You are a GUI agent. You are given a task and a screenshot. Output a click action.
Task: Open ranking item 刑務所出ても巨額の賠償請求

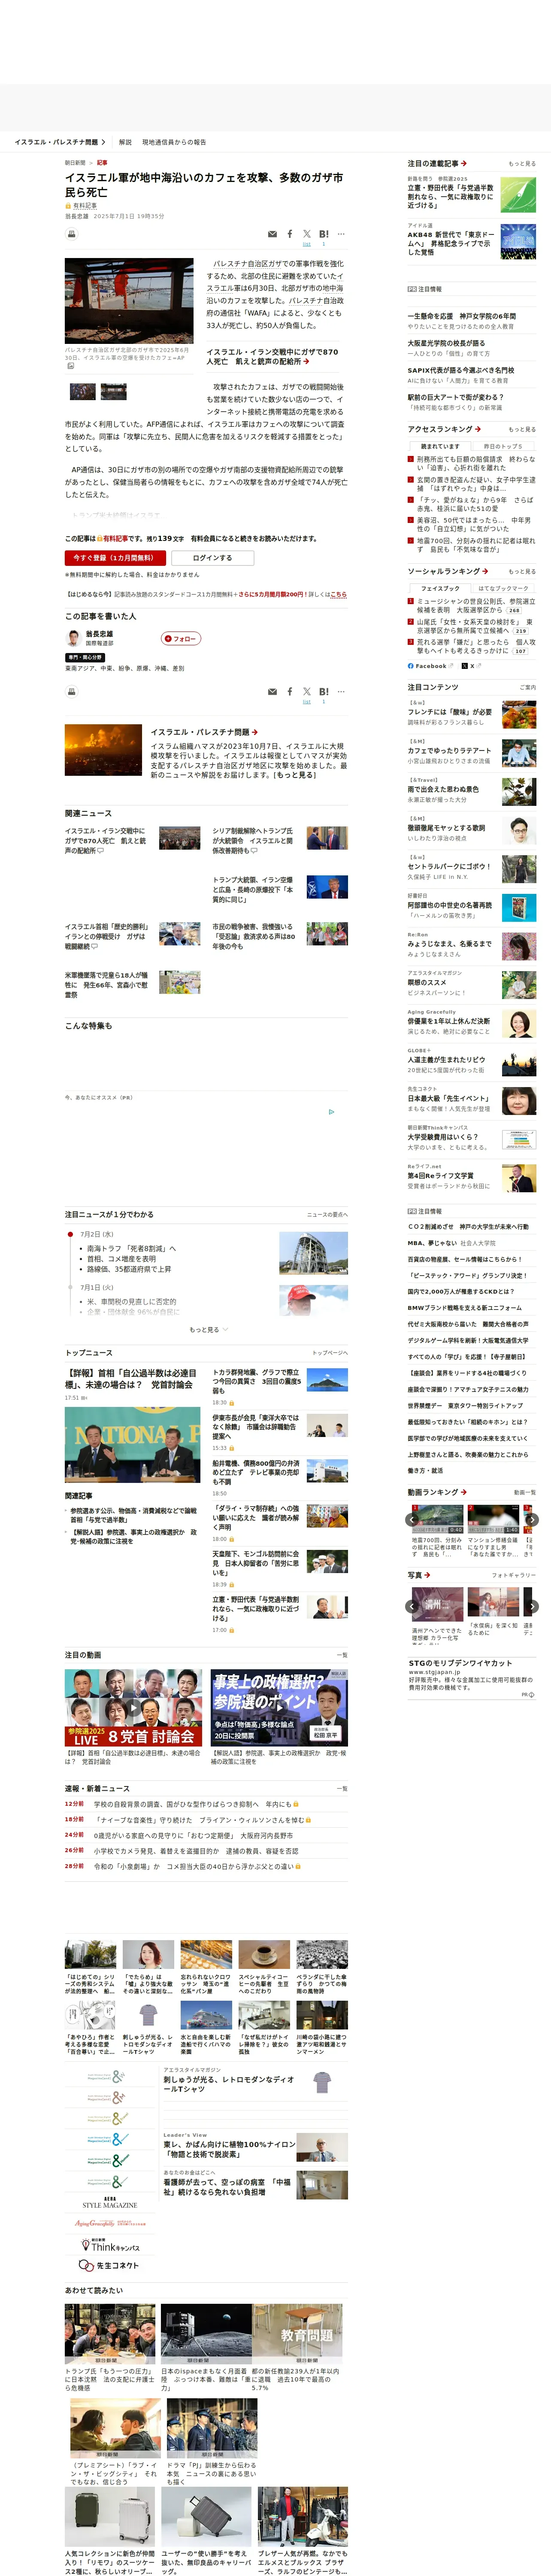pyautogui.click(x=475, y=464)
